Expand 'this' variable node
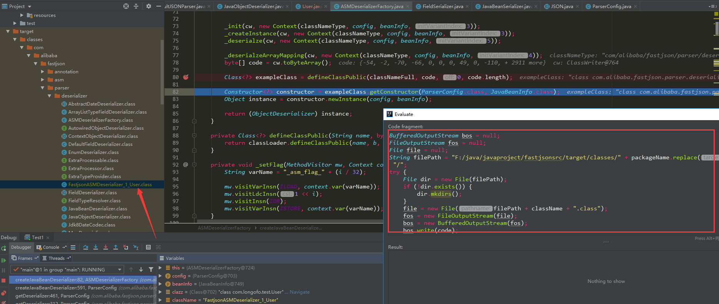The image size is (719, 304). coord(160,268)
